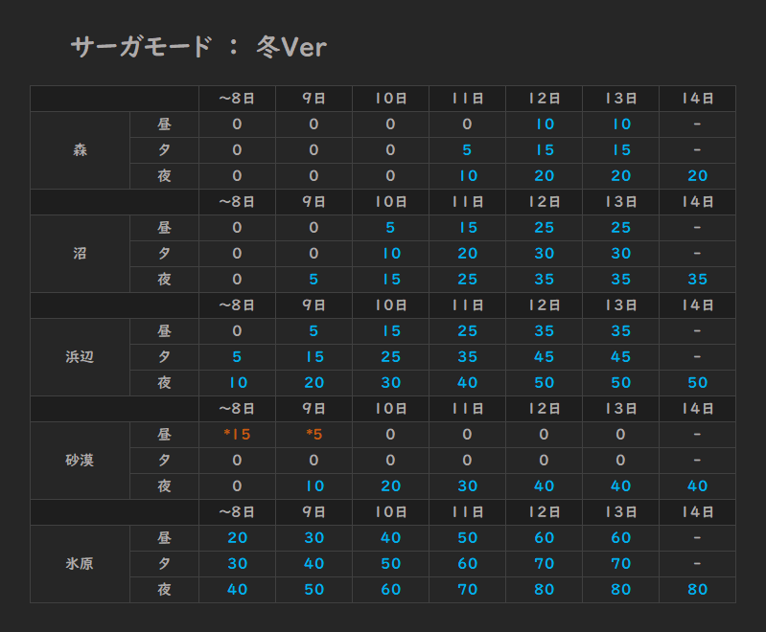The image size is (766, 632).
Task: Click the 夜 row label in 沼 section
Action: coord(164,280)
